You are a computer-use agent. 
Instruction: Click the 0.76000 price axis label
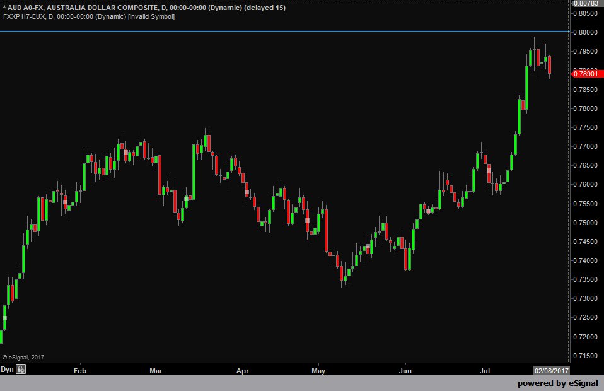(x=586, y=185)
